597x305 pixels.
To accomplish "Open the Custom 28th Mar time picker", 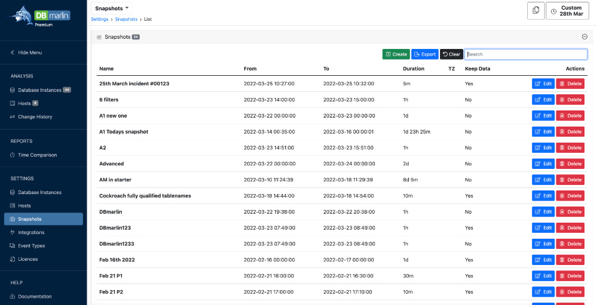I will coord(567,11).
